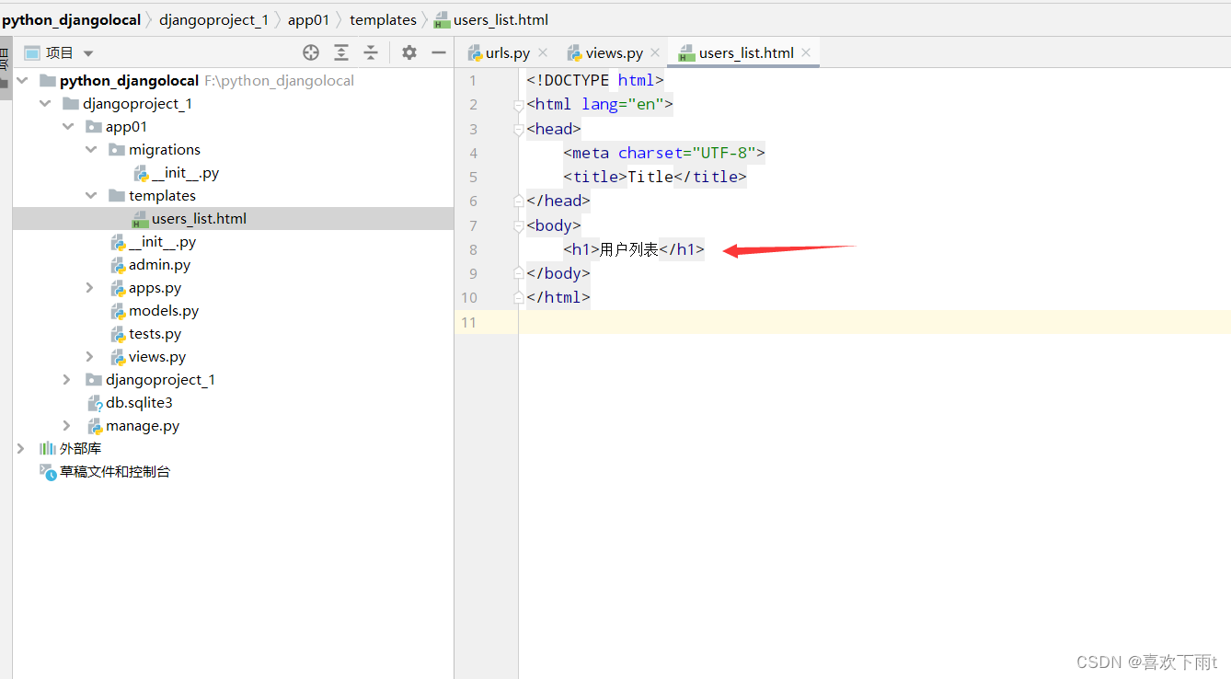The height and width of the screenshot is (679, 1231).
Task: Click the empty line 11 in the editor
Action: pyautogui.click(x=874, y=322)
